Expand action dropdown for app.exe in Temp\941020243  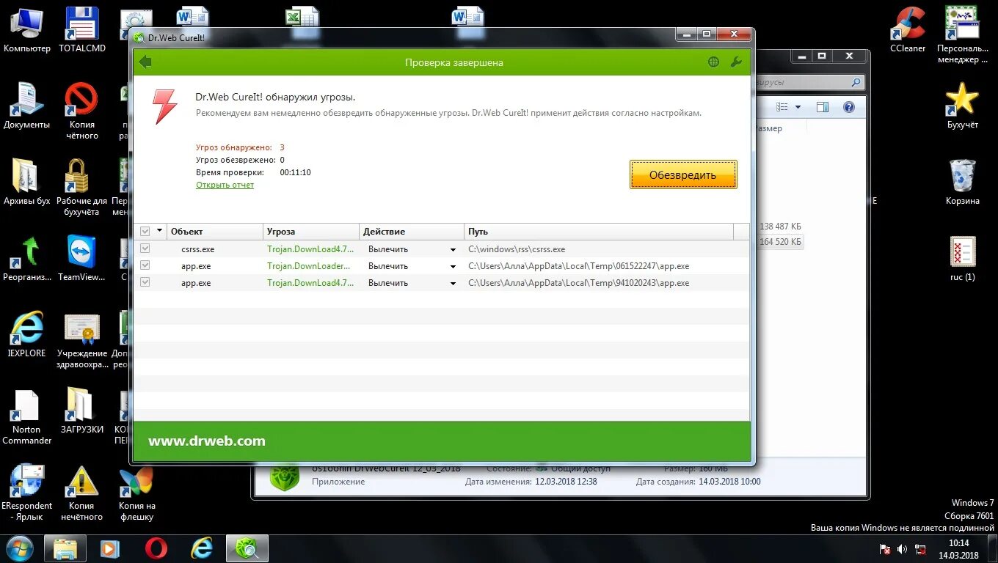pos(453,283)
